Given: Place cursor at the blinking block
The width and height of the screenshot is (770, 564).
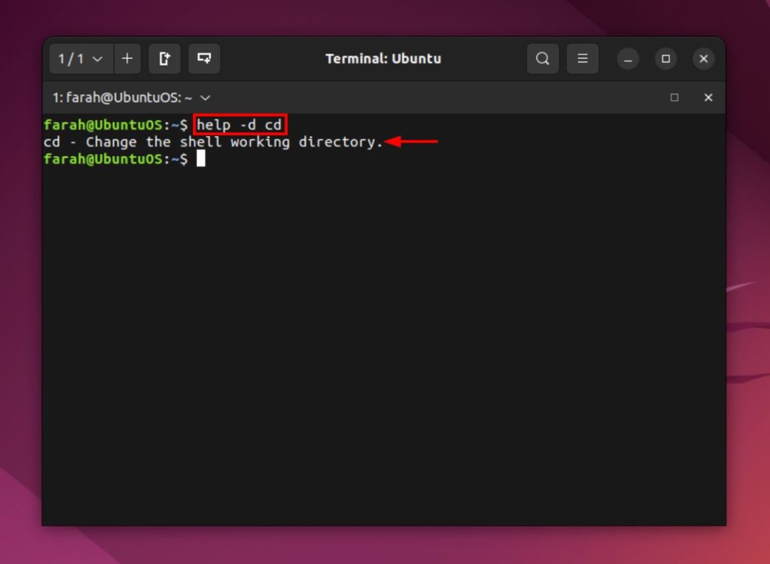Looking at the screenshot, I should 200,159.
